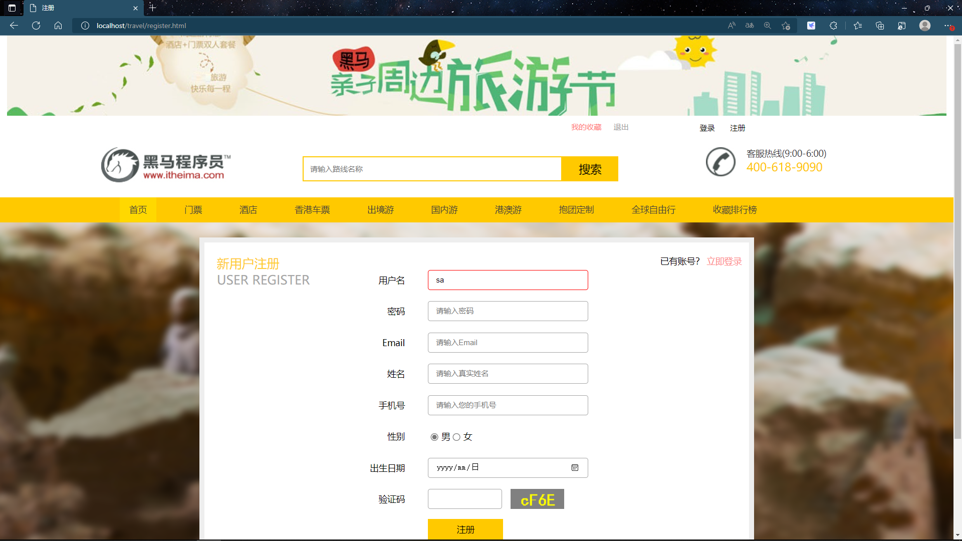Select the 男 gender radio button
Screen dimensions: 962x541
[x=434, y=437]
